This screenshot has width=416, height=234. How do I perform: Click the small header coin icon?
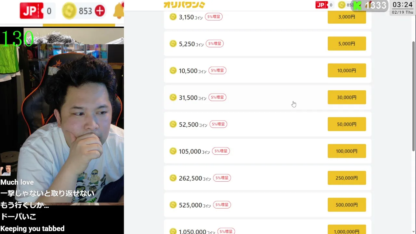(342, 5)
